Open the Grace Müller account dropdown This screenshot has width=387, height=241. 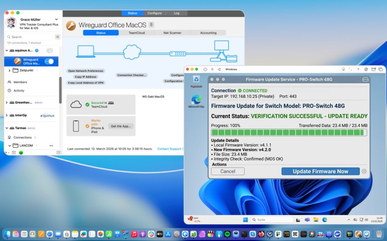[x=56, y=19]
